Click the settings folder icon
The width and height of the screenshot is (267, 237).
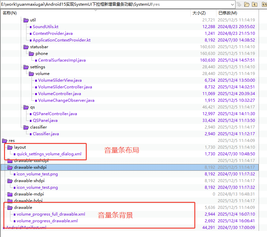pos(26,67)
